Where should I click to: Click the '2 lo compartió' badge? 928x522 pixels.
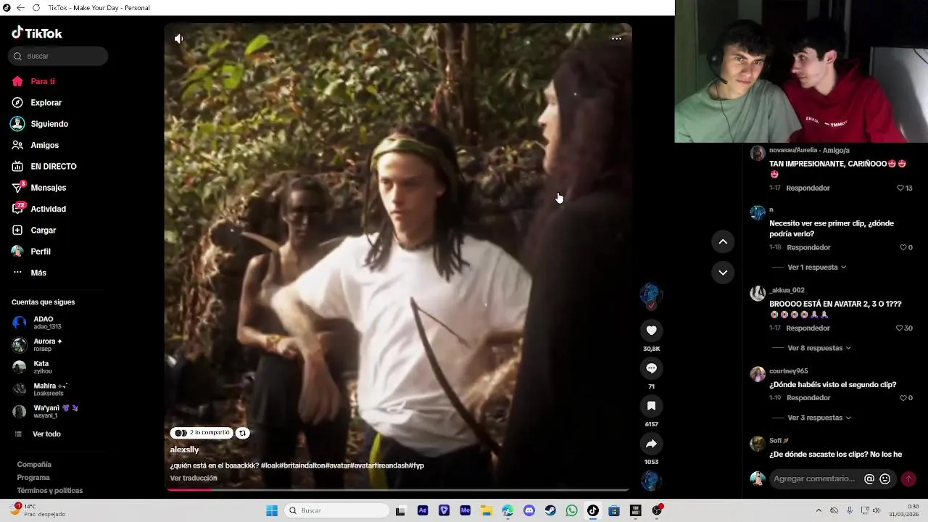coord(202,433)
